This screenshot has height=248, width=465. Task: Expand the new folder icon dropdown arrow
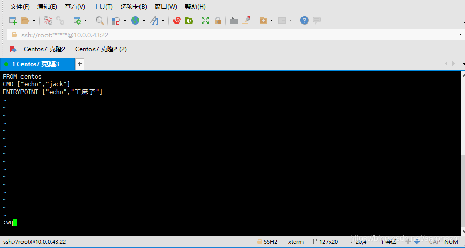[x=271, y=20]
